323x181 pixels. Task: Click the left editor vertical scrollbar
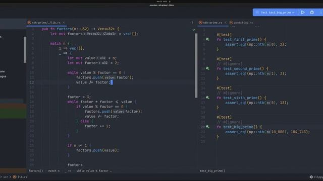[x=196, y=66]
